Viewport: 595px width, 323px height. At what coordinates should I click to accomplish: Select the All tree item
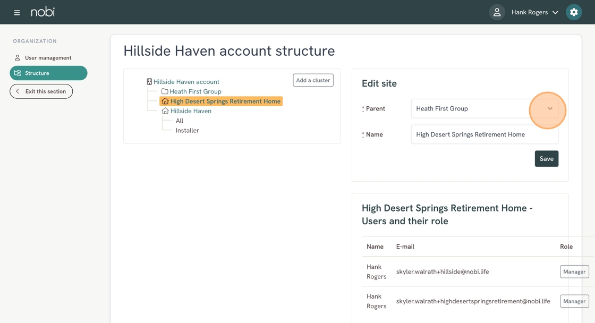(180, 121)
